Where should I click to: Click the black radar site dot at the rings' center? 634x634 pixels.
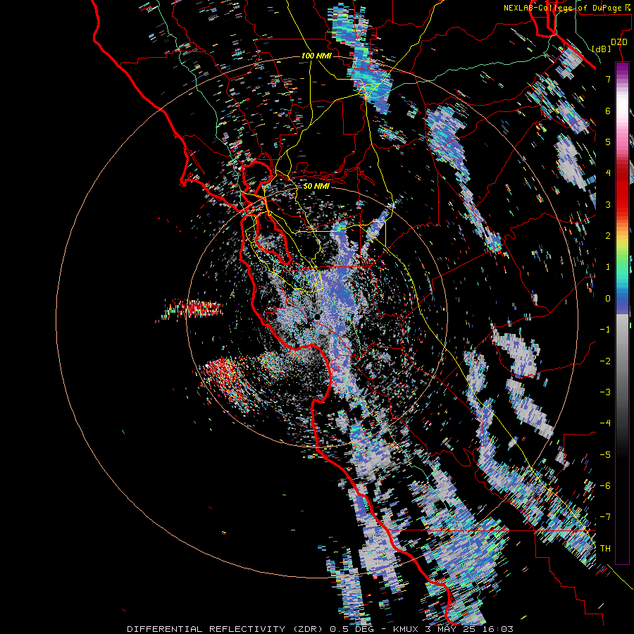click(x=317, y=316)
